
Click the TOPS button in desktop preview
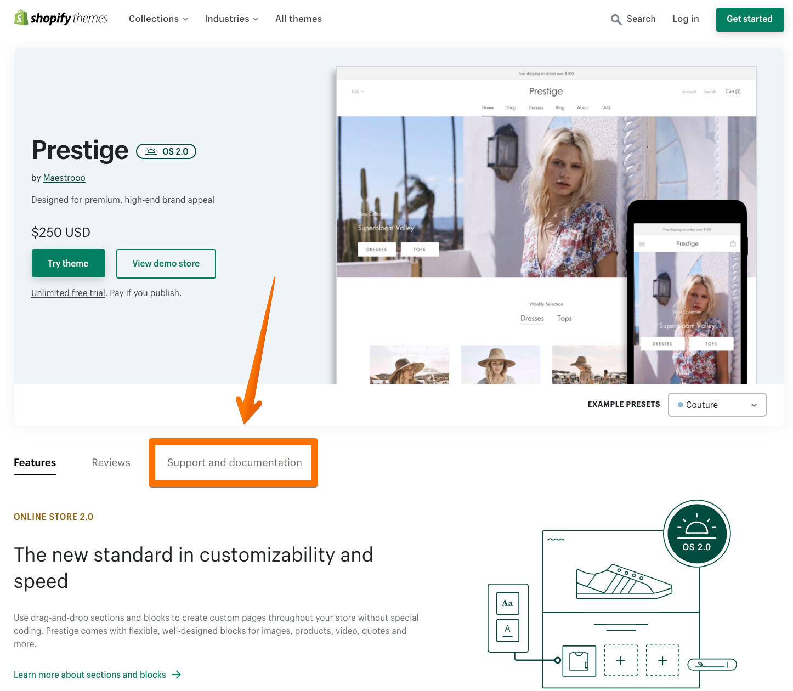[420, 250]
